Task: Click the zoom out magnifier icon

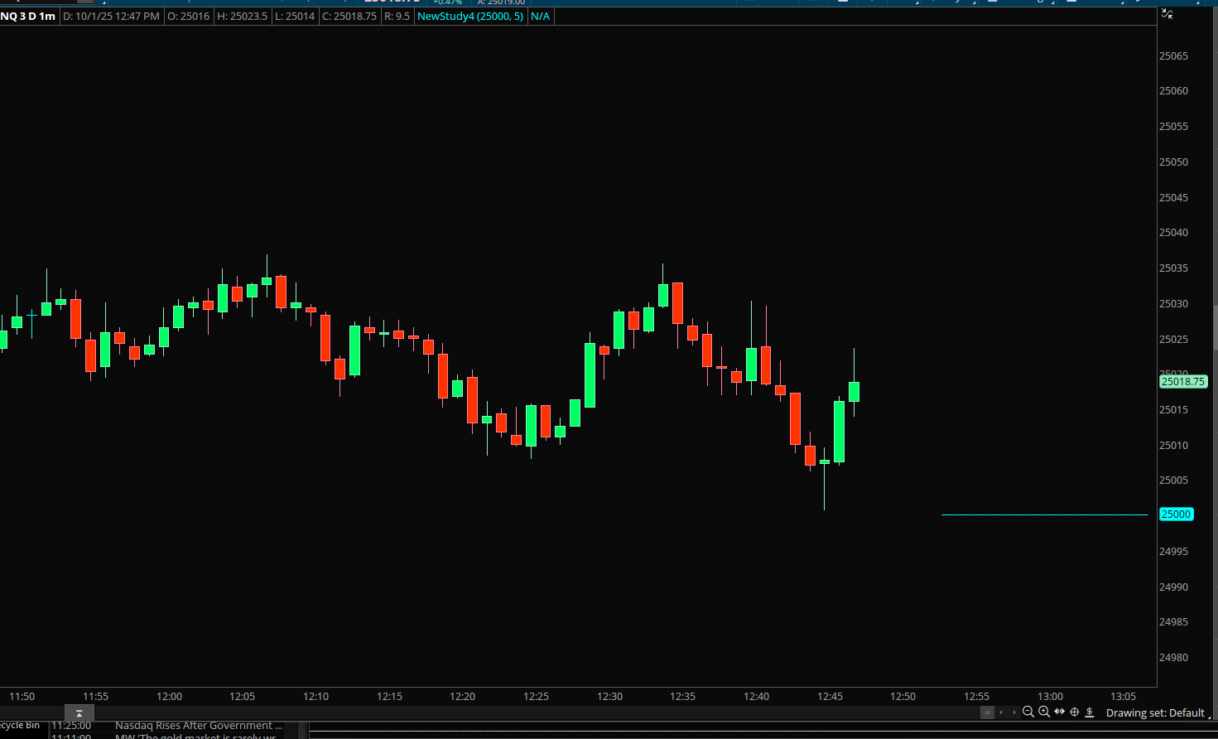Action: [1028, 712]
